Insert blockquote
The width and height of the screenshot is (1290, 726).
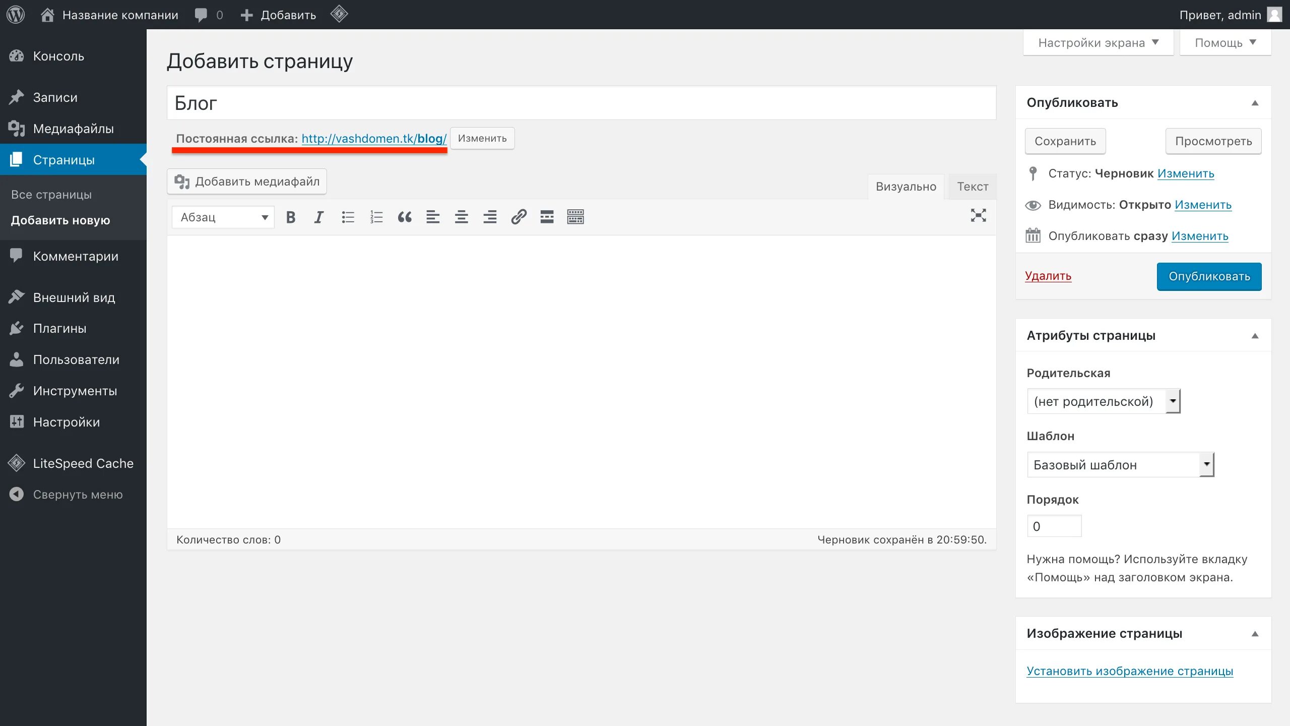point(404,217)
